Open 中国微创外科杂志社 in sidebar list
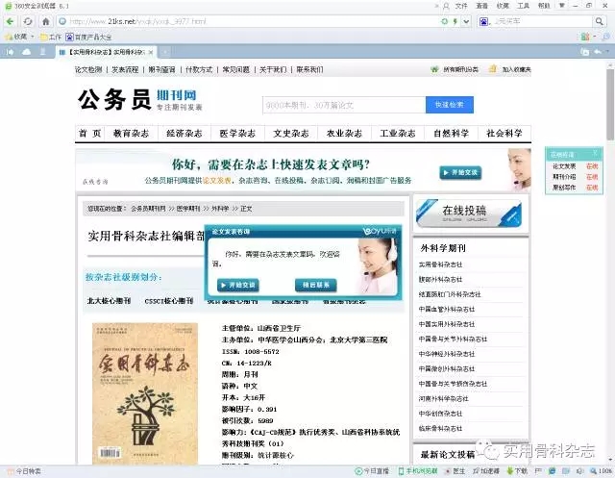615x478 pixels. point(447,369)
